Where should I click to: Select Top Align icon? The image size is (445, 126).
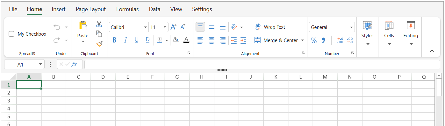[x=200, y=27]
